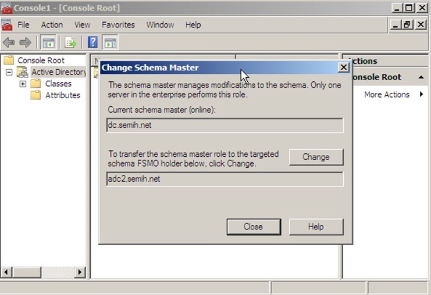Viewport: 431px width, 295px height.
Task: Click the MMC console icon in menu bar
Action: pyautogui.click(x=7, y=25)
